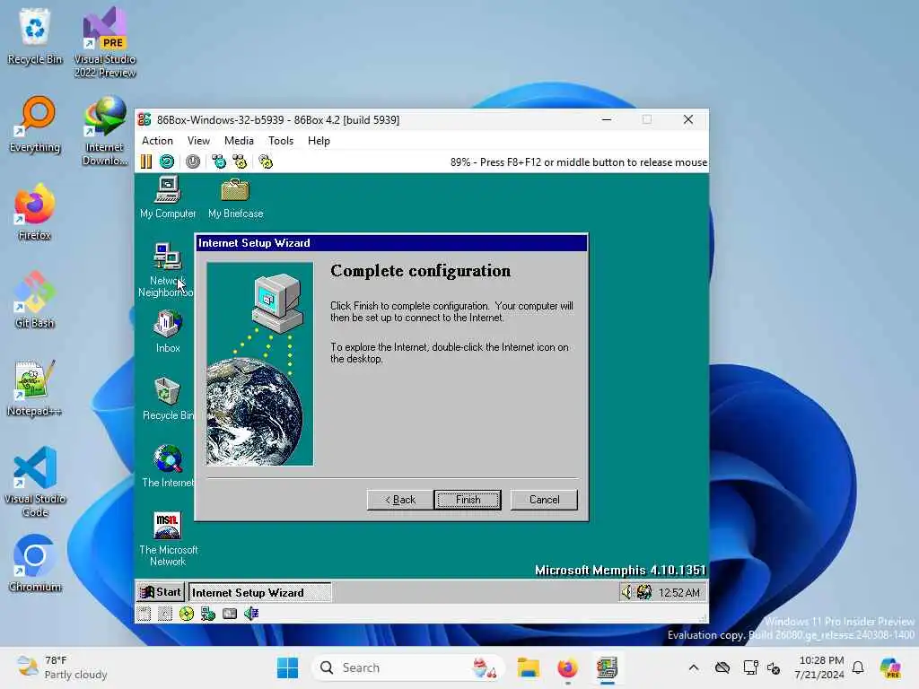Open the Windows 95 Start button
This screenshot has height=689, width=919.
click(x=161, y=592)
